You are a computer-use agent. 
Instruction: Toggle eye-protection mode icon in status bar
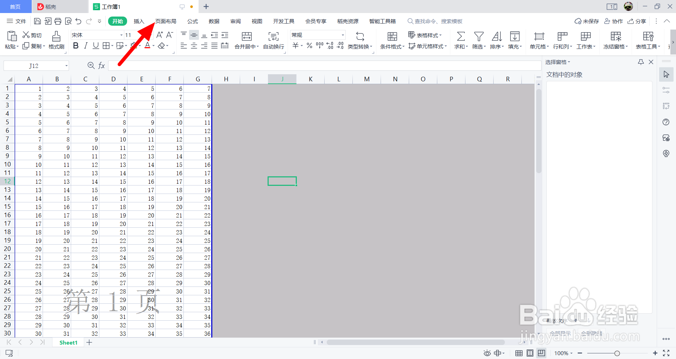(487, 353)
